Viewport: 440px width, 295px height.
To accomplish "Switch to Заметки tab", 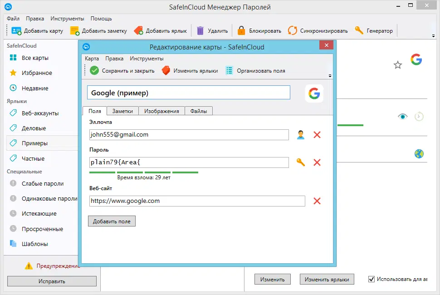I will (x=122, y=111).
